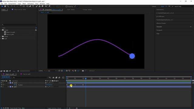Click Toggle Switches / Modes button

54,108
